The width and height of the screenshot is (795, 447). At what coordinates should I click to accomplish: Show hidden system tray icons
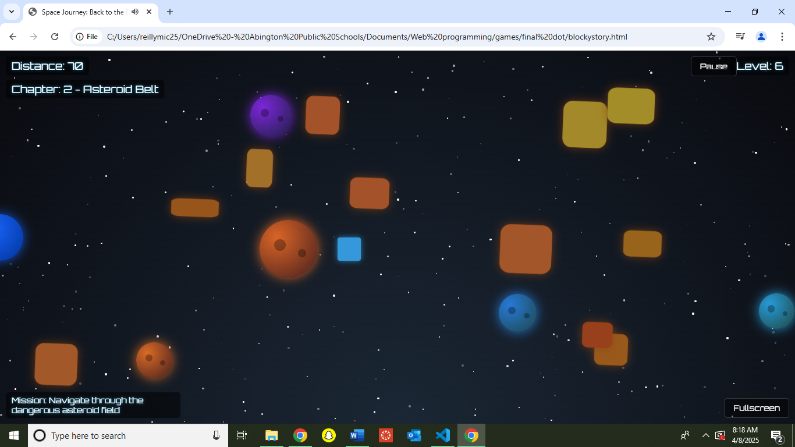tap(705, 435)
